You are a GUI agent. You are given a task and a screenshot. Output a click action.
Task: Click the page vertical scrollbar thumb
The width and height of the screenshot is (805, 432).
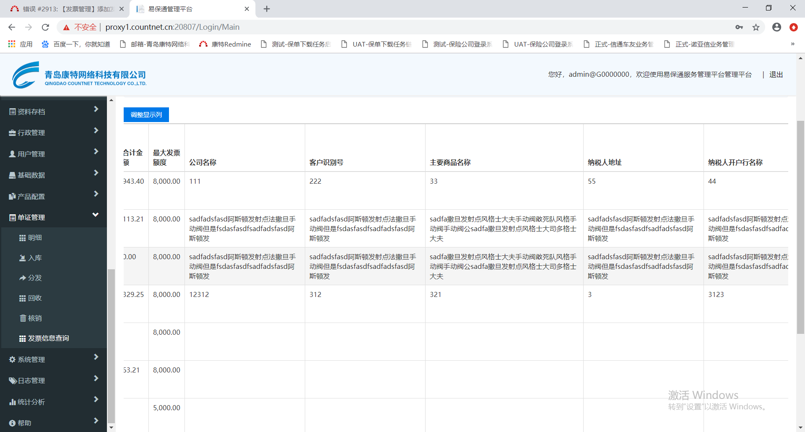click(800, 226)
